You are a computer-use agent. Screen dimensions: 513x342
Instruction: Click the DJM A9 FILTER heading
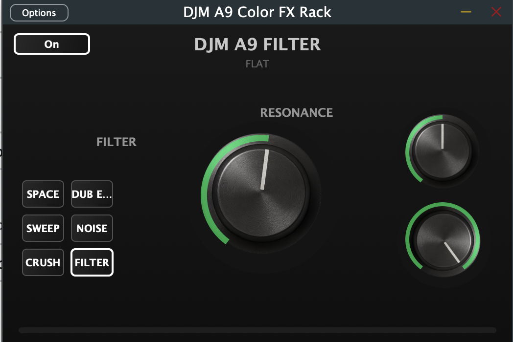tap(257, 44)
